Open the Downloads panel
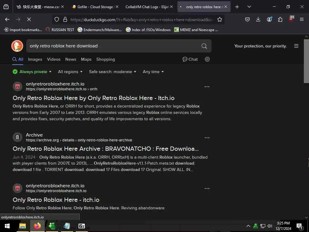The image size is (309, 232). (x=258, y=19)
